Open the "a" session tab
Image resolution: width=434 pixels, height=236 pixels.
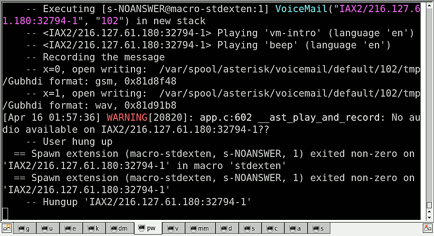click(x=295, y=228)
